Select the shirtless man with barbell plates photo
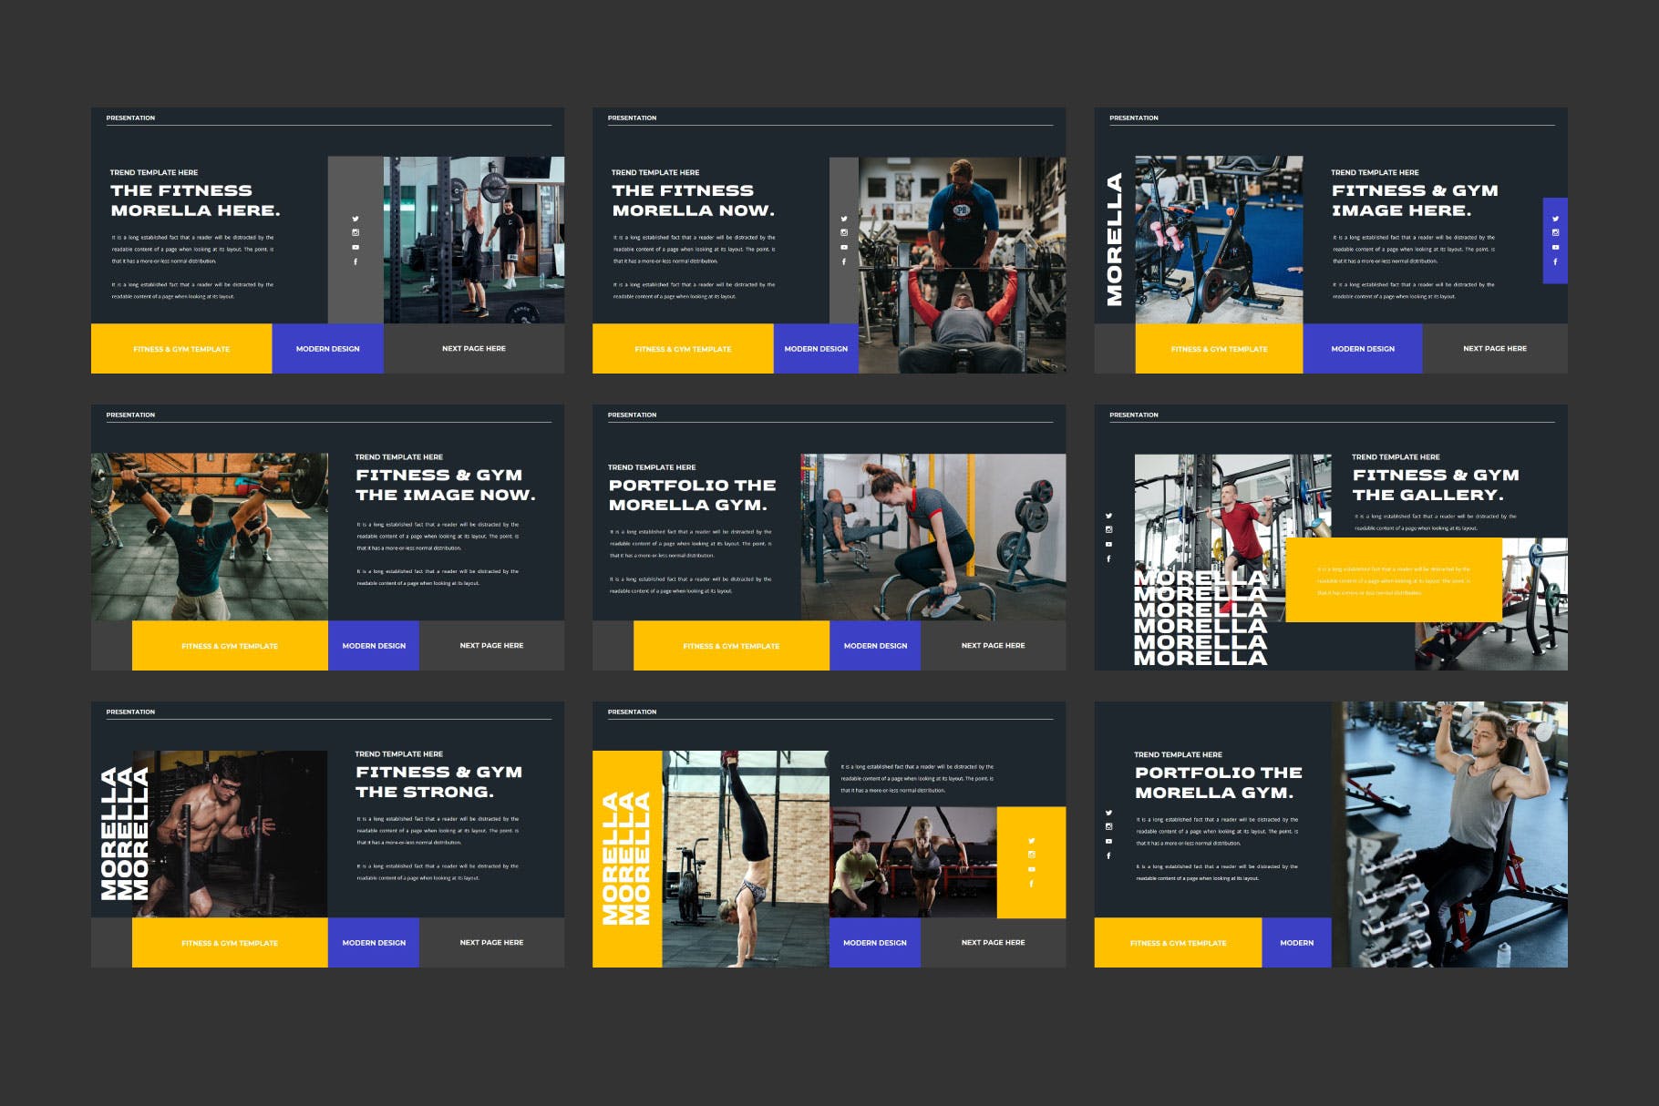Image resolution: width=1659 pixels, height=1106 pixels. pyautogui.click(x=230, y=834)
